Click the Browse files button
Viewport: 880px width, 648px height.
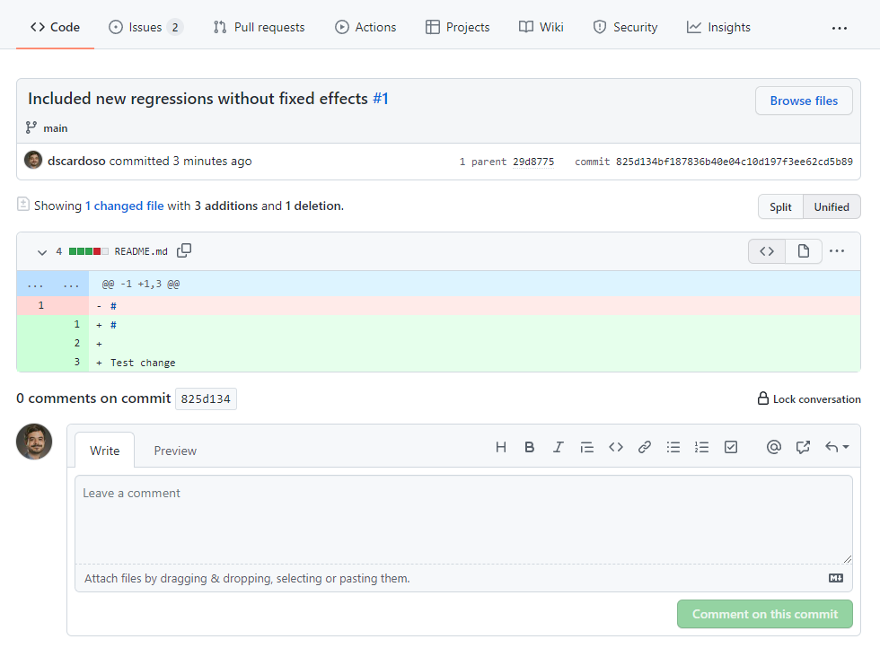point(804,101)
